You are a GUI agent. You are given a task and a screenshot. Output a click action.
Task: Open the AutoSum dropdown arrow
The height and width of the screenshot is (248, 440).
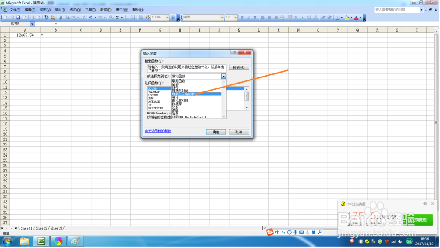pos(122,18)
